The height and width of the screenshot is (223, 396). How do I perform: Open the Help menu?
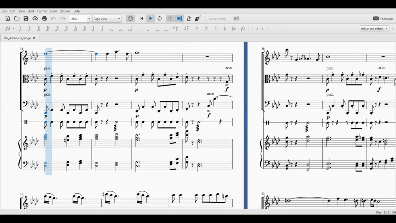point(76,11)
